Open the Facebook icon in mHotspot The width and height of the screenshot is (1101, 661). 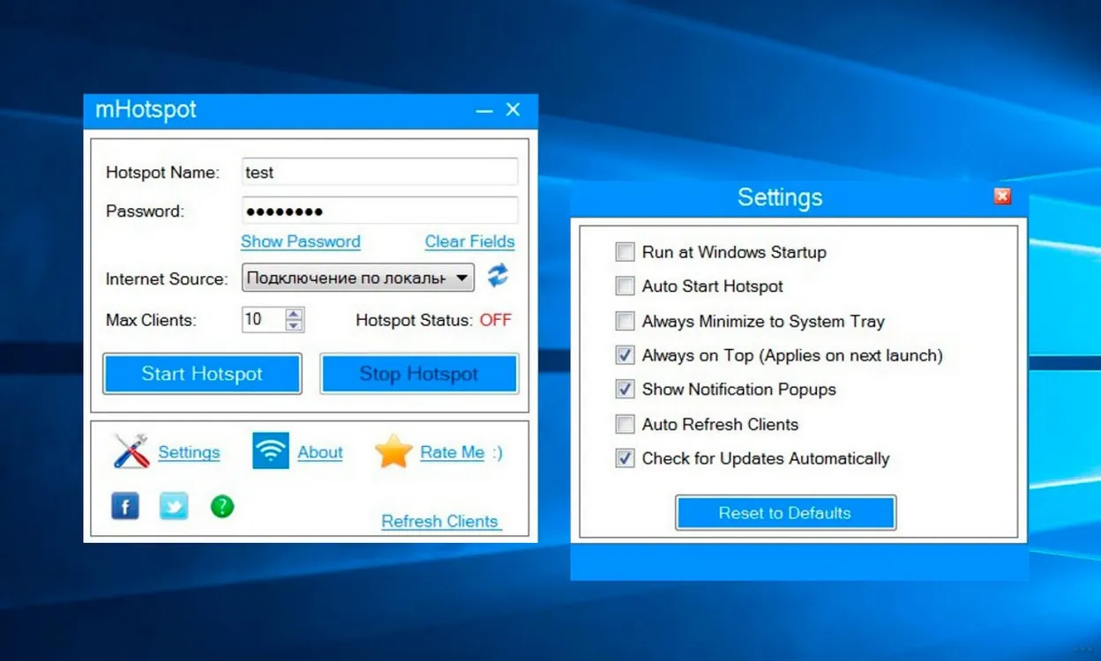(x=125, y=506)
